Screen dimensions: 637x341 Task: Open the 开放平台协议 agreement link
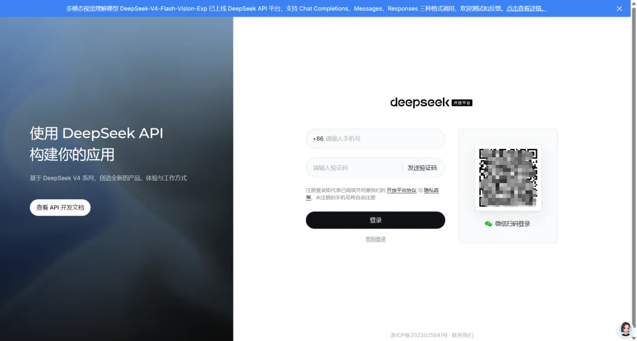click(402, 190)
